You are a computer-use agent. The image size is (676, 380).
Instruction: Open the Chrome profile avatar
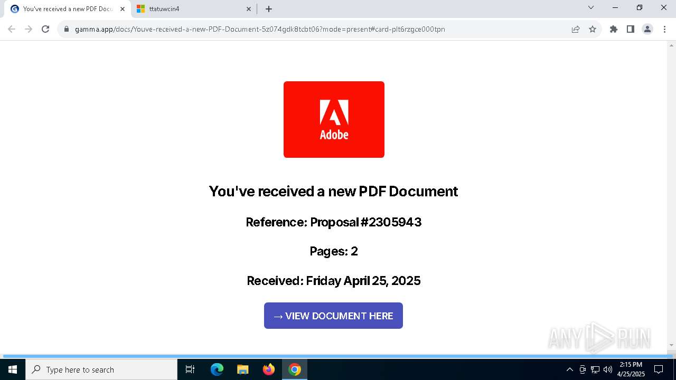click(647, 29)
